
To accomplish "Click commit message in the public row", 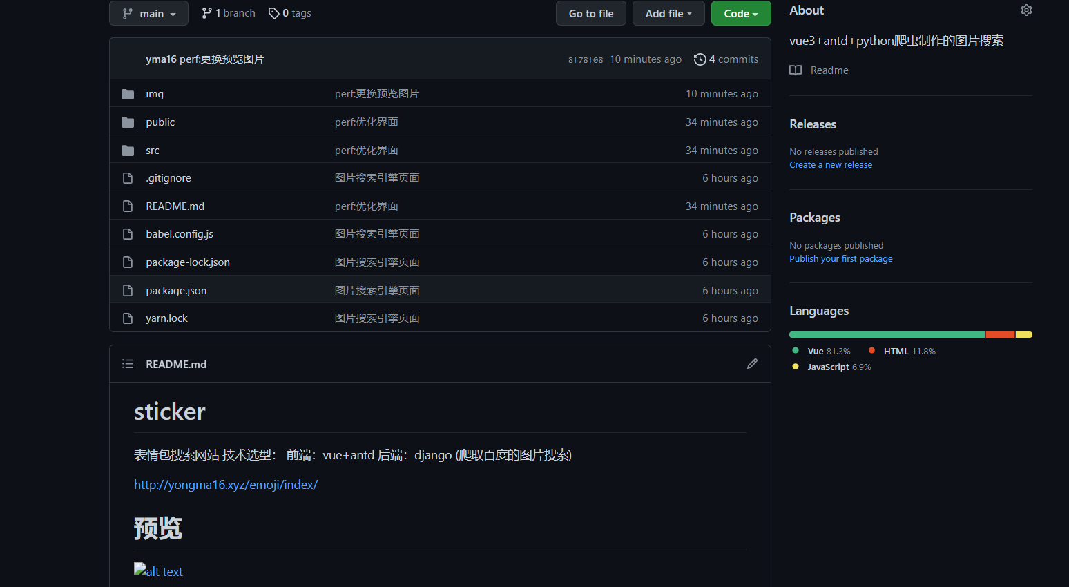I will click(x=367, y=122).
